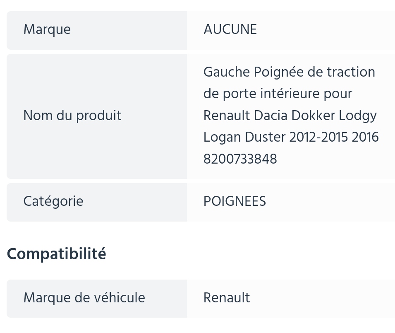This screenshot has width=395, height=333.
Task: Click the word Poignée in product name
Action: (279, 72)
